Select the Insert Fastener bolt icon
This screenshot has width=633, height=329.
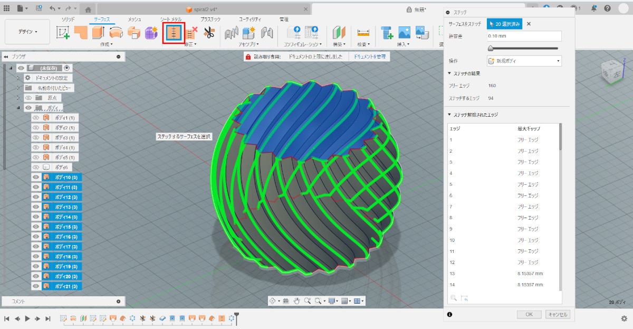point(387,33)
